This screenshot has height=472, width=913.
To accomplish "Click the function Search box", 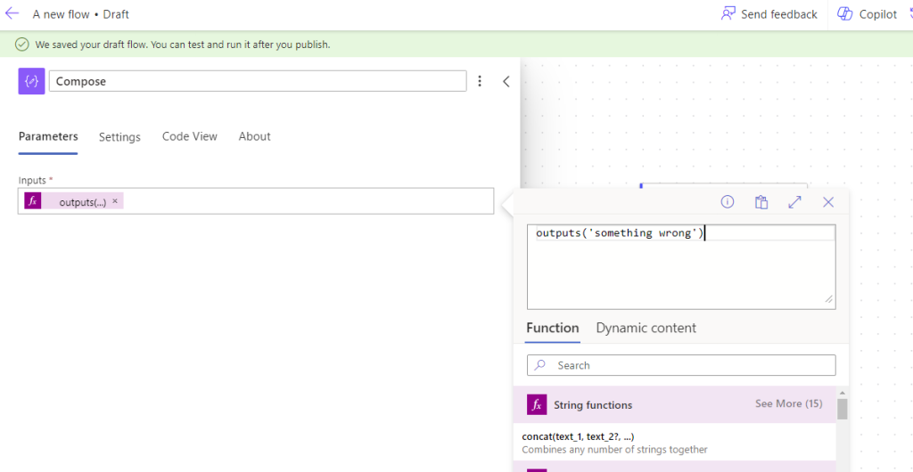I will (681, 365).
